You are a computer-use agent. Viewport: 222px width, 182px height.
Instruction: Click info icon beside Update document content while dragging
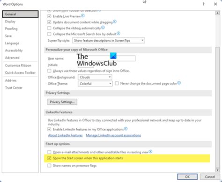pos(115,22)
